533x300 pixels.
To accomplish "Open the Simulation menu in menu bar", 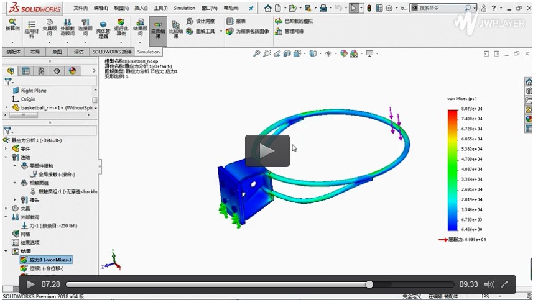I will point(184,8).
